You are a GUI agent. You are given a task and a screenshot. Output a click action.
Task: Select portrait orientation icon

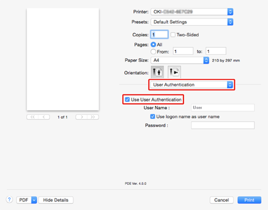(x=157, y=72)
